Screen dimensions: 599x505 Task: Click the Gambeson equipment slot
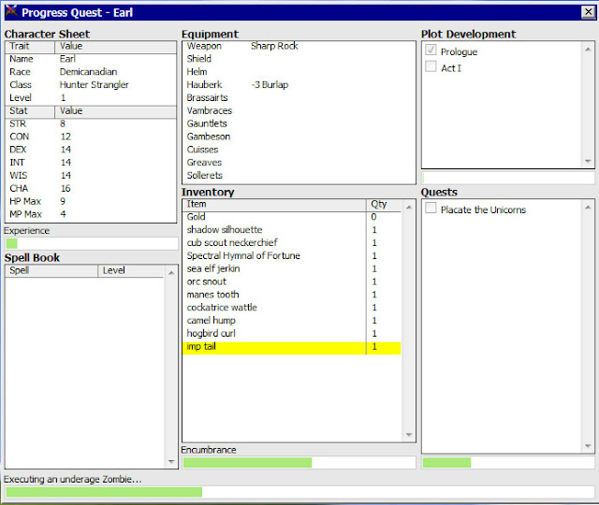[x=299, y=137]
